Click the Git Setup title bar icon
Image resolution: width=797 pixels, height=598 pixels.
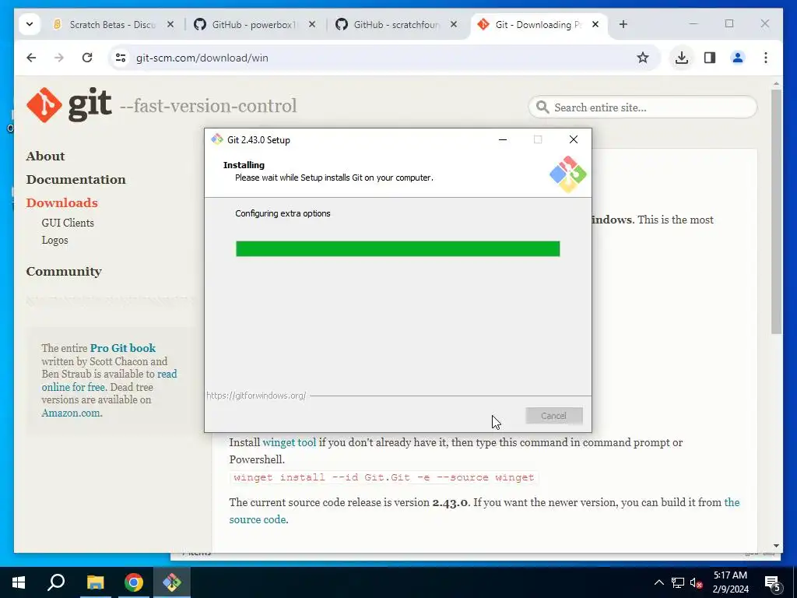217,139
